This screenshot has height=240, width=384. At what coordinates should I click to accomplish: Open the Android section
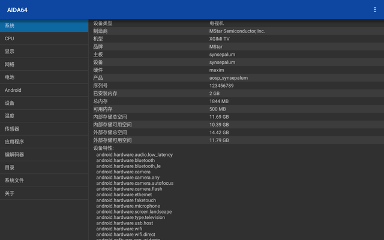coord(44,90)
